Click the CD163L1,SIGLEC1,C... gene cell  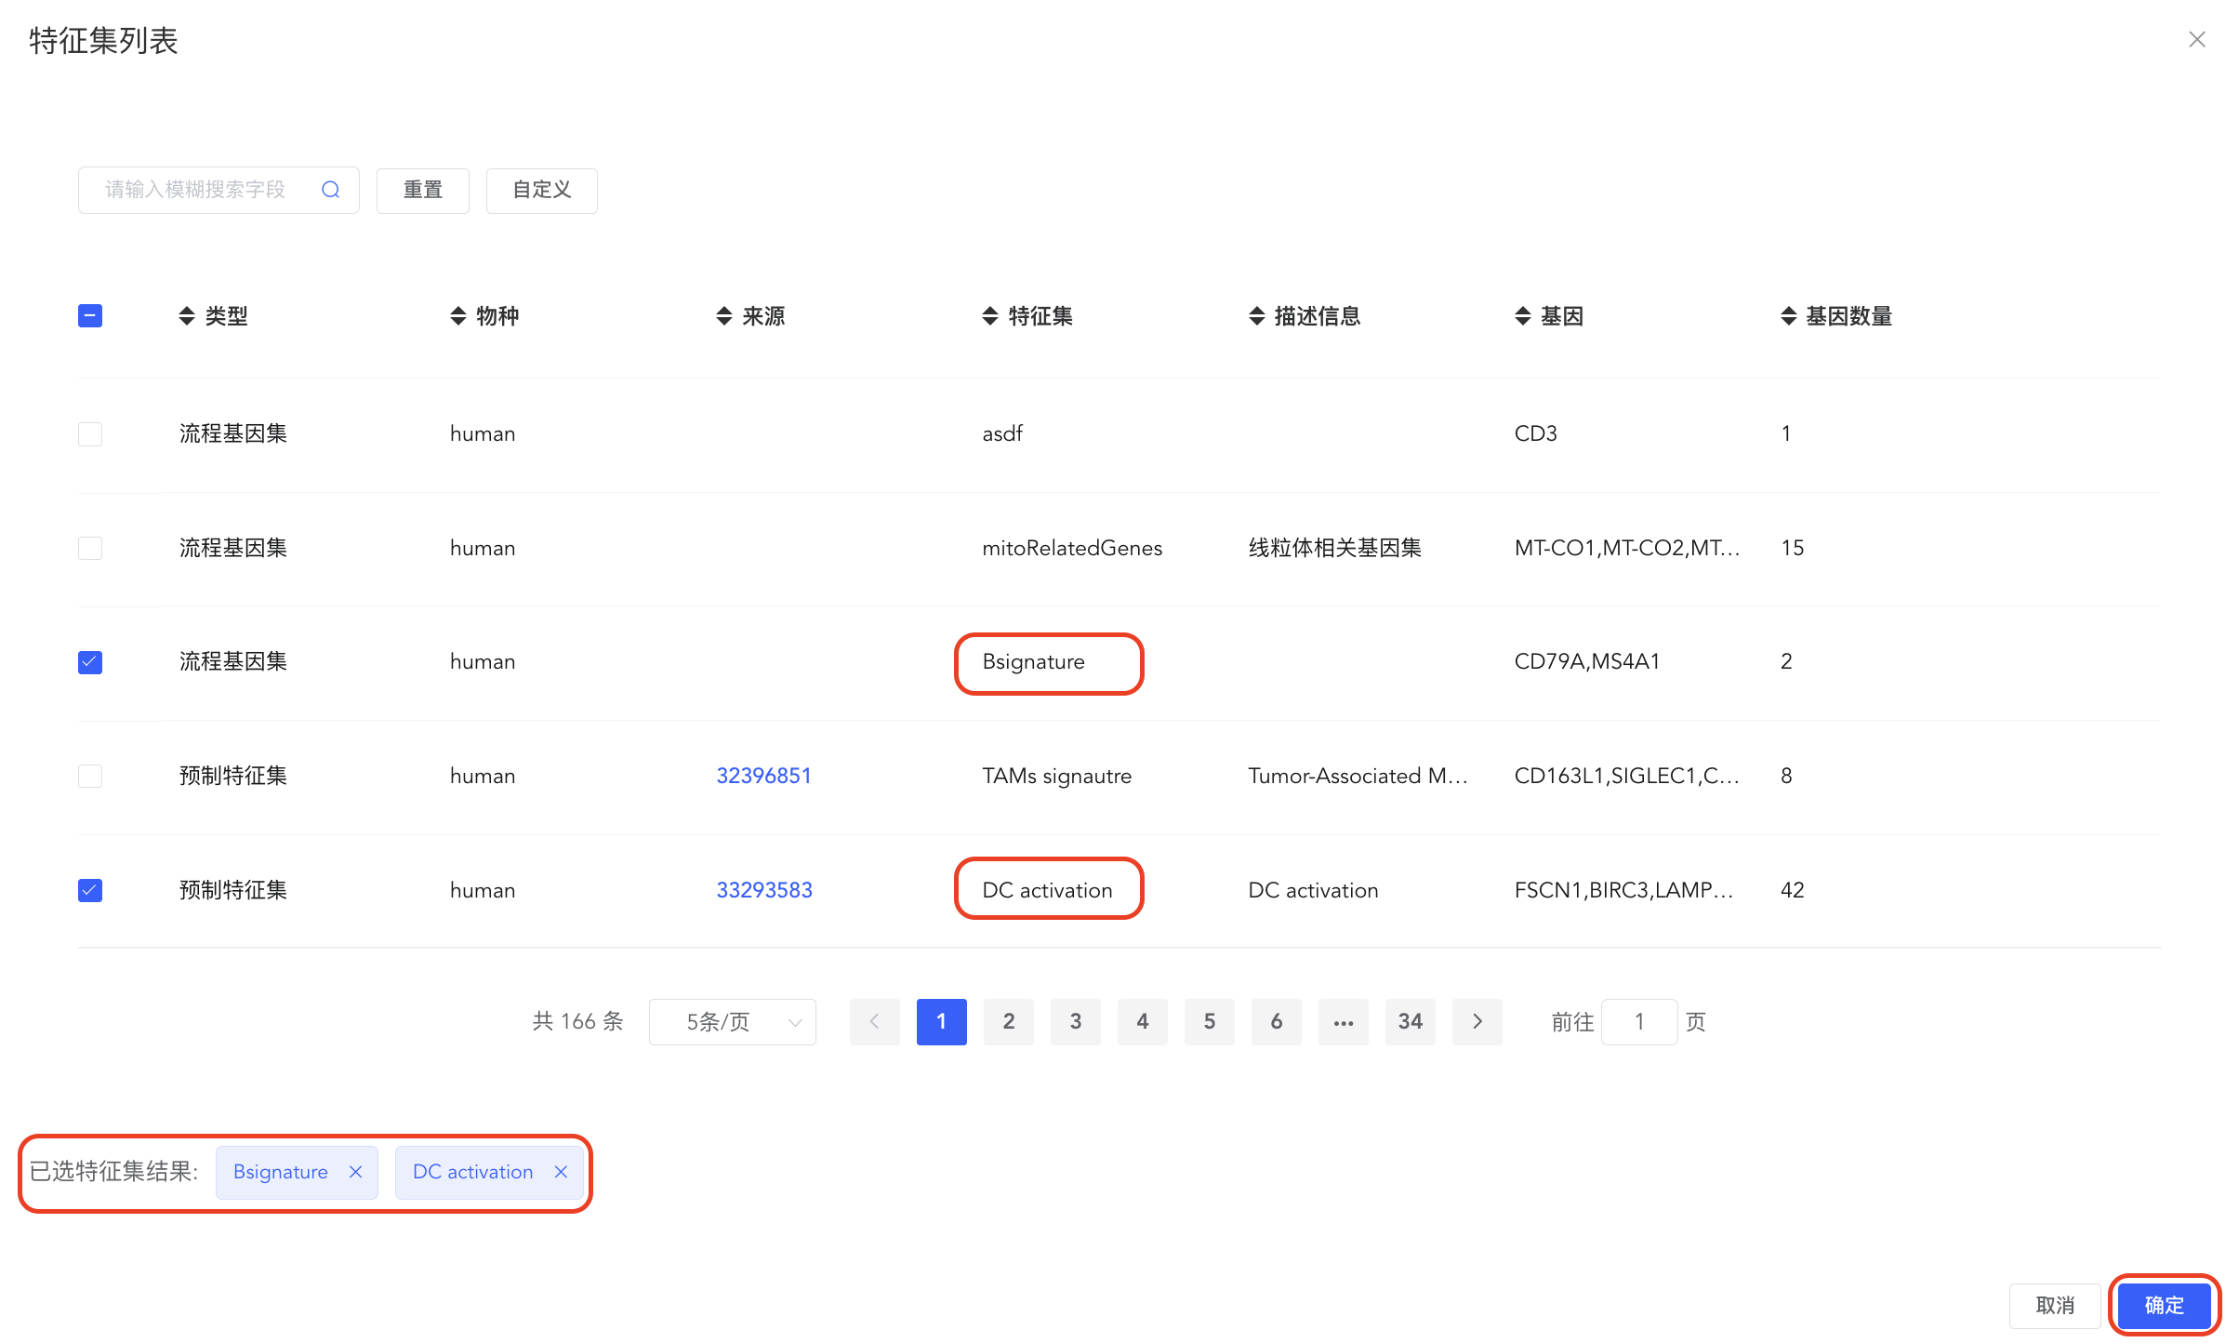pos(1627,776)
